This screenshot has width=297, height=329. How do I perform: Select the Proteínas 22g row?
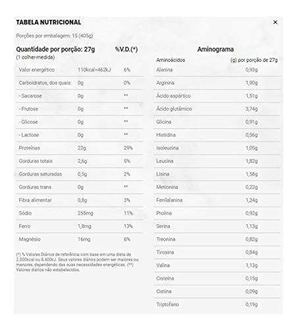[x=79, y=148]
